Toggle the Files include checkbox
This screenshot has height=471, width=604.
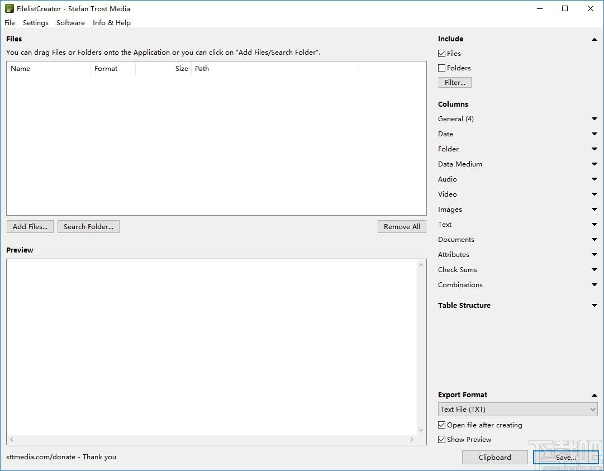(x=442, y=54)
